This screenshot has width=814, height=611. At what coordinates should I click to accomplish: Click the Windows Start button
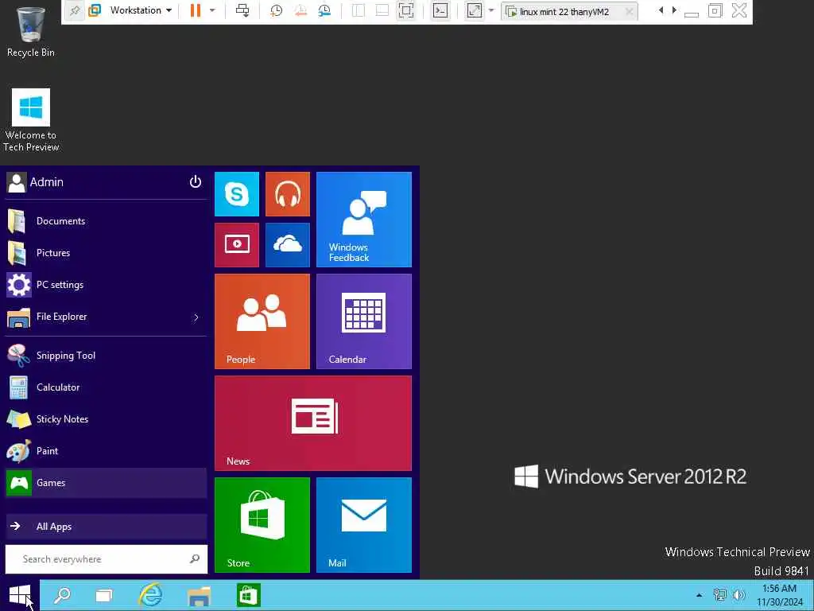20,595
